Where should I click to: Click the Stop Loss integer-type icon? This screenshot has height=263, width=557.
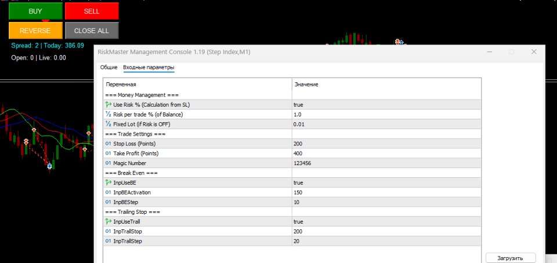pyautogui.click(x=108, y=144)
